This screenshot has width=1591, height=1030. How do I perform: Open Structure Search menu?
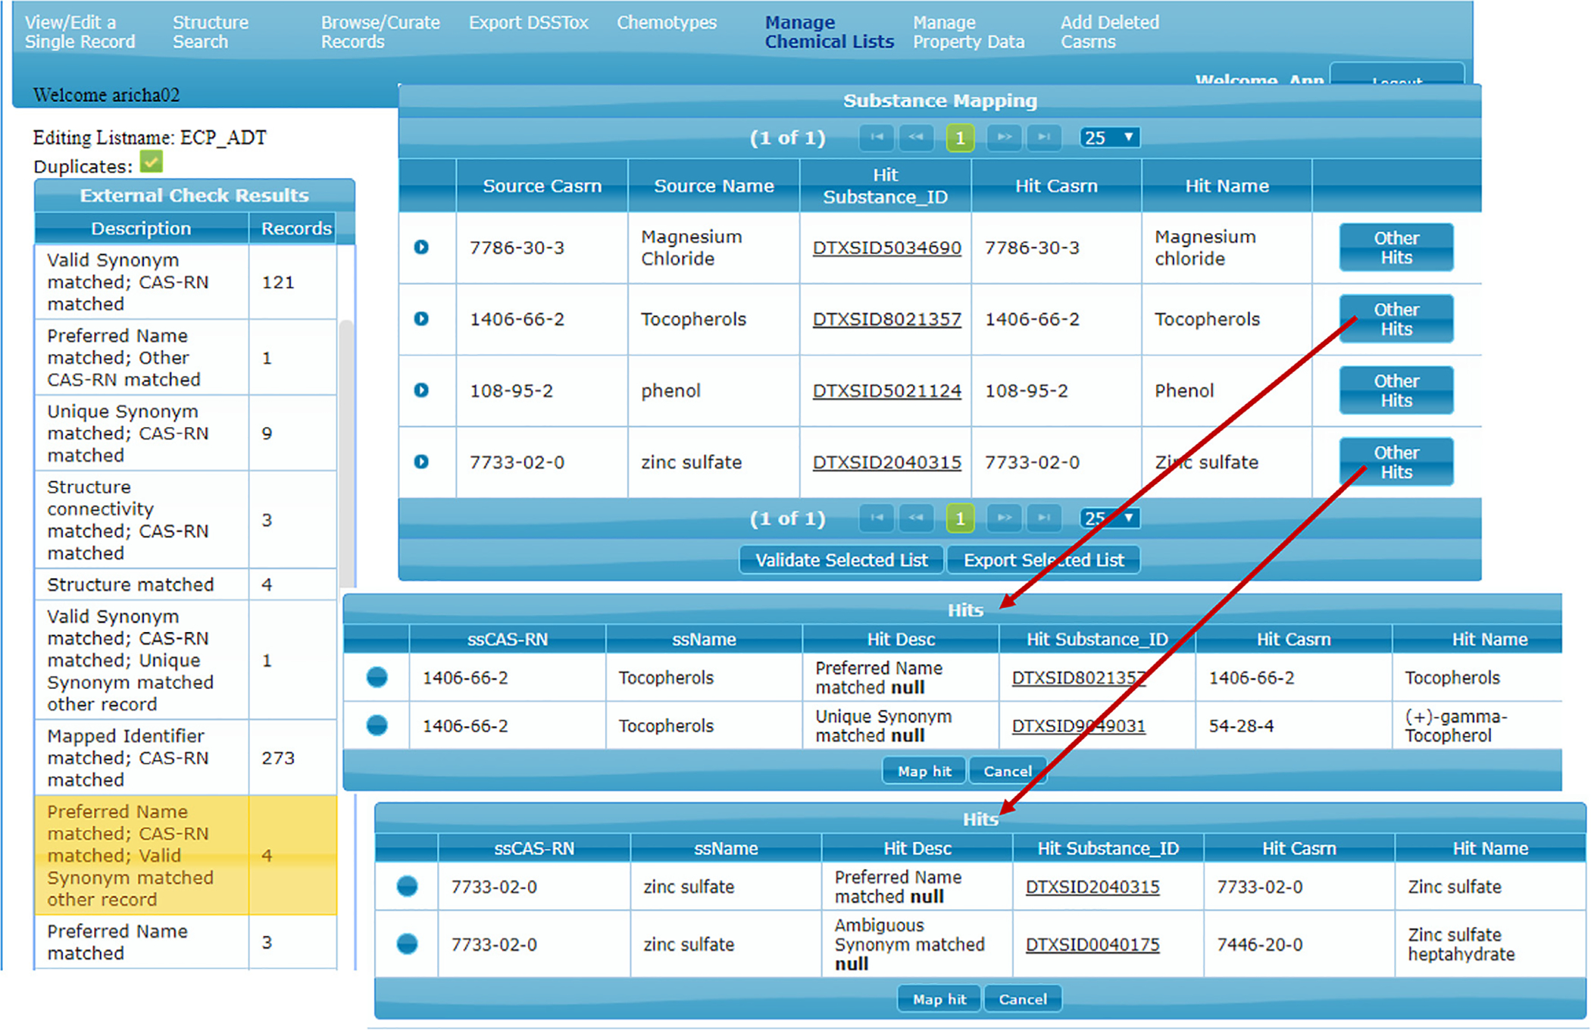point(210,32)
